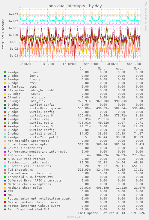The width and height of the screenshot is (149, 220).
Task: Click the Local timer max value 3.41k
Action: [140, 144]
